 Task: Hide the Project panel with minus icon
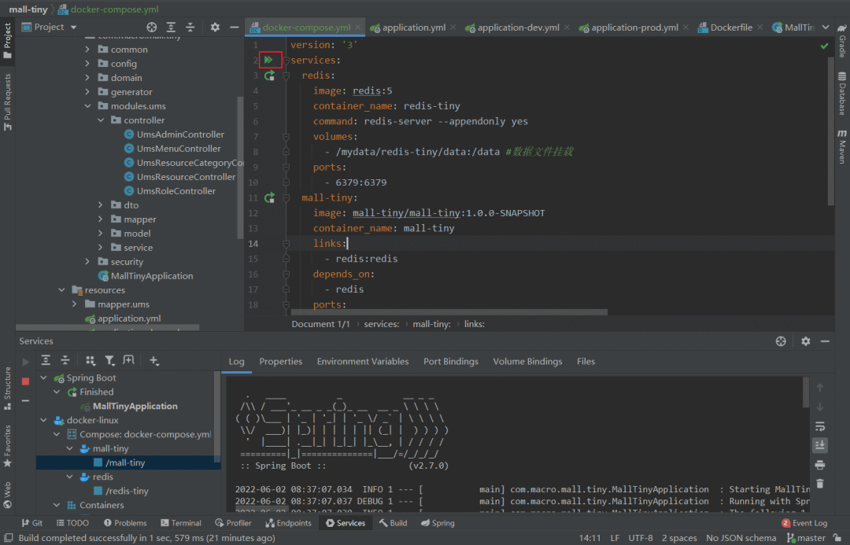235,27
